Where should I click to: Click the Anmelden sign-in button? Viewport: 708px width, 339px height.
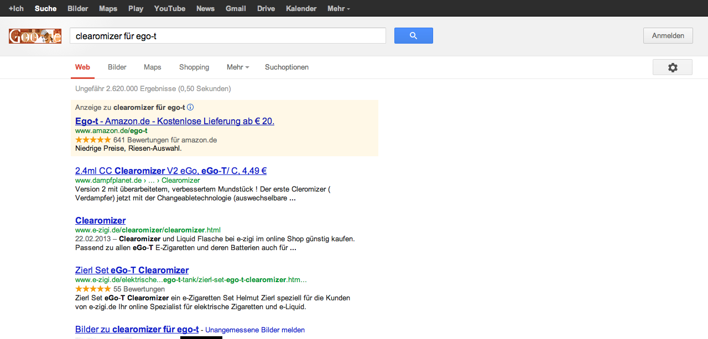668,36
